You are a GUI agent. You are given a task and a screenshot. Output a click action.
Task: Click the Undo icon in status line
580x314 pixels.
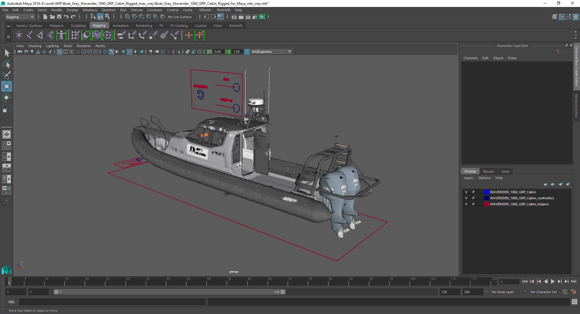(x=66, y=17)
